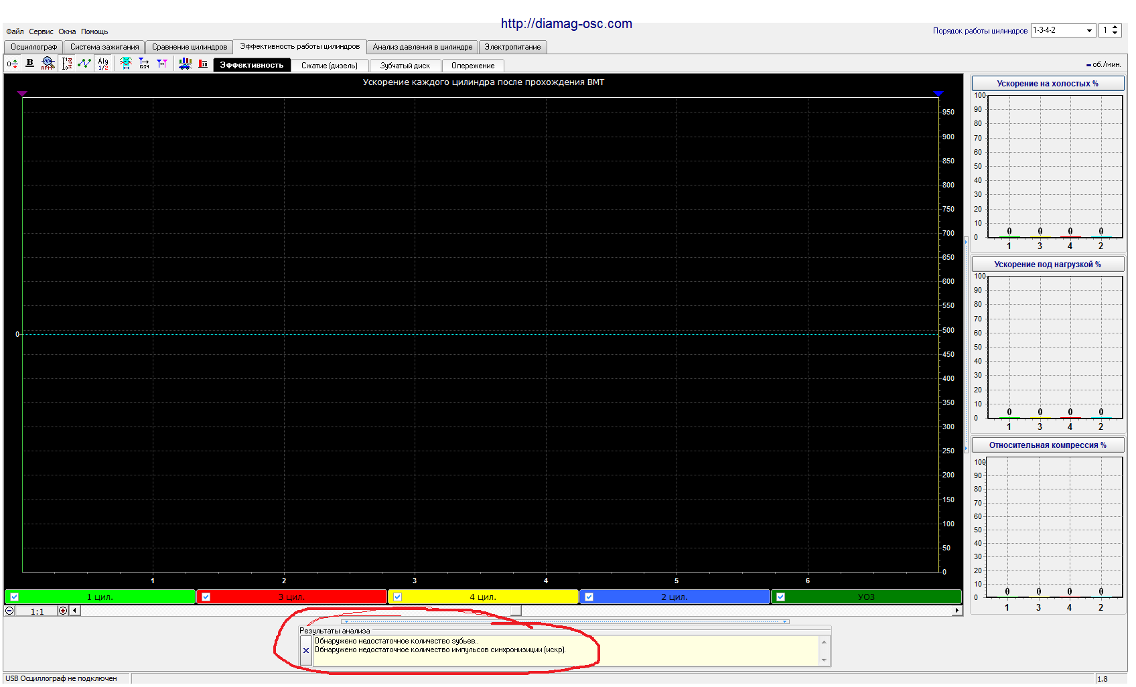Click the blue 2 цил. color bar

674,597
